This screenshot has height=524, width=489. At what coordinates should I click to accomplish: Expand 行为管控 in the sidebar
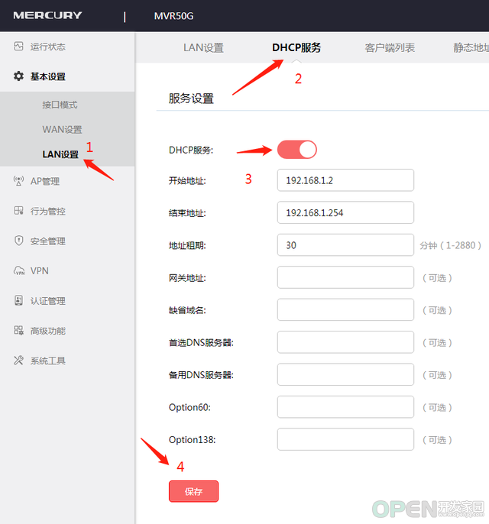[48, 211]
